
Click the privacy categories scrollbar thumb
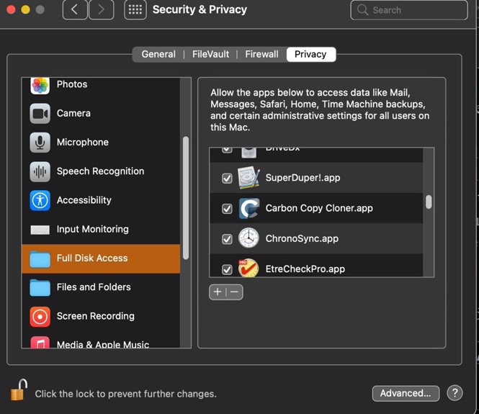click(x=186, y=198)
